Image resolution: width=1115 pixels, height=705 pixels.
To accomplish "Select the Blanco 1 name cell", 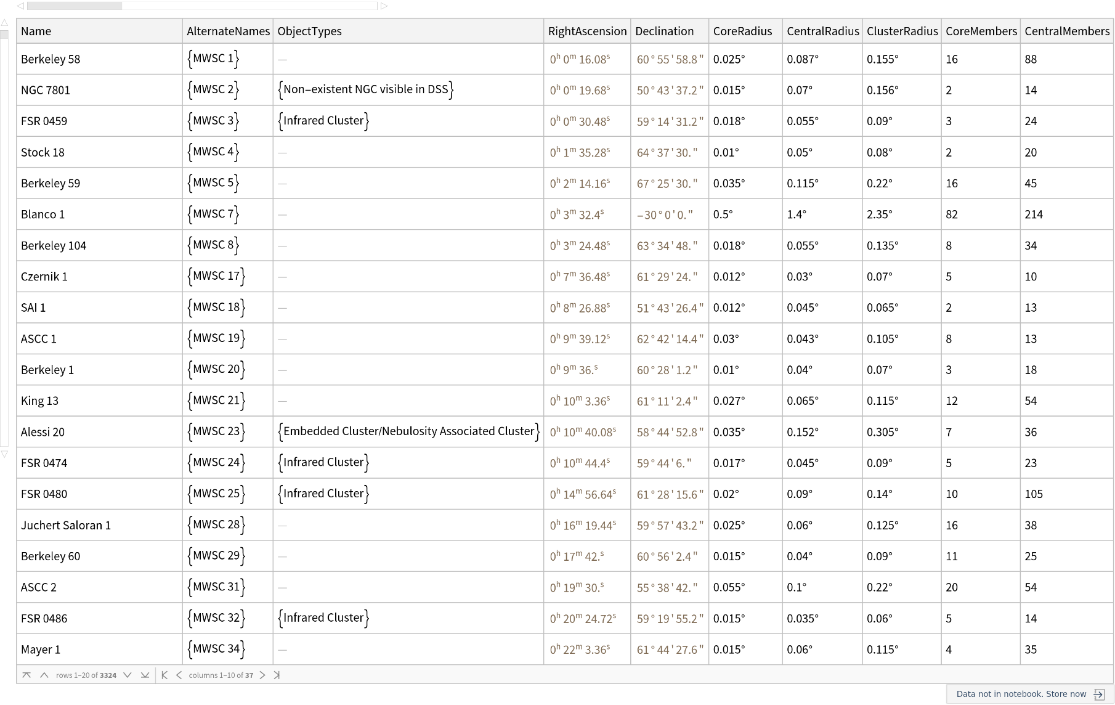I will tap(43, 214).
